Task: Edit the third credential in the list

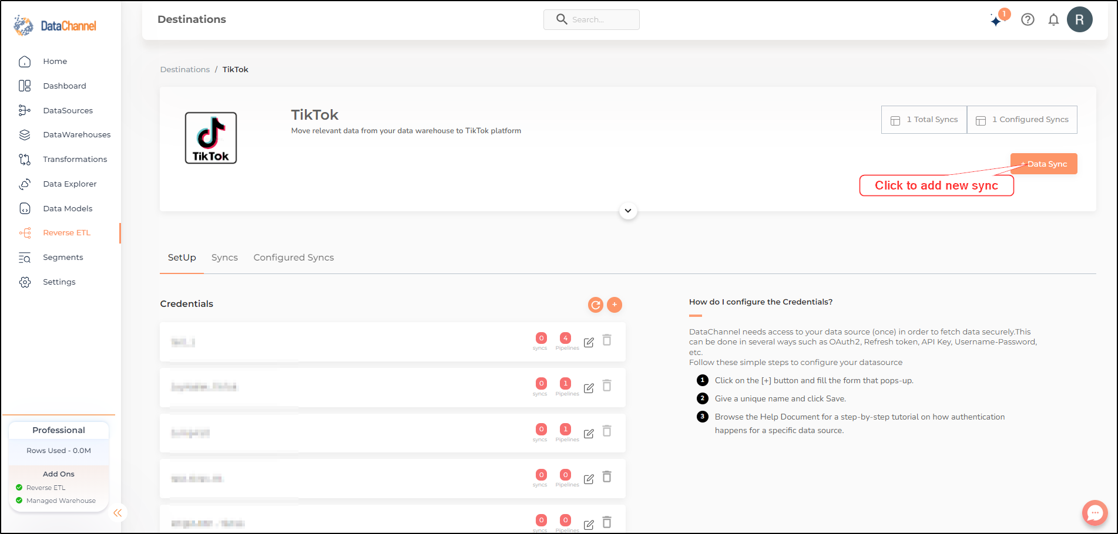Action: point(589,434)
